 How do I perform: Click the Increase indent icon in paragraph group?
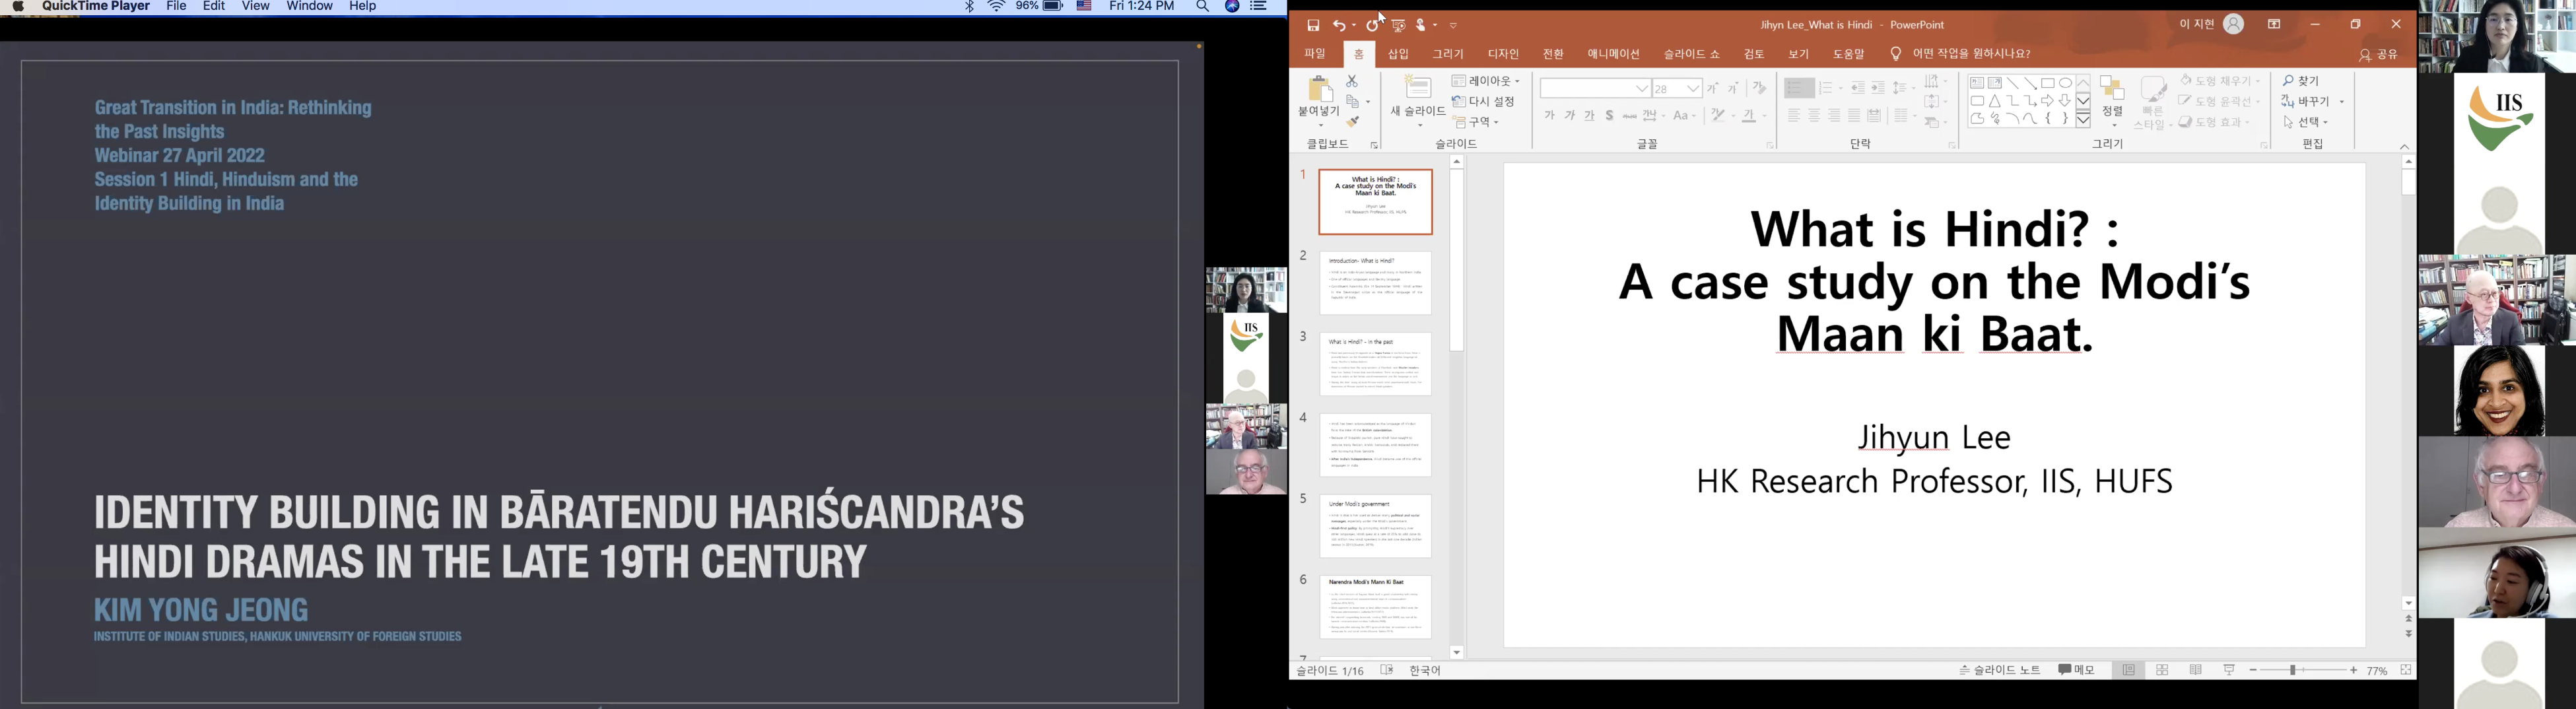pos(1878,89)
